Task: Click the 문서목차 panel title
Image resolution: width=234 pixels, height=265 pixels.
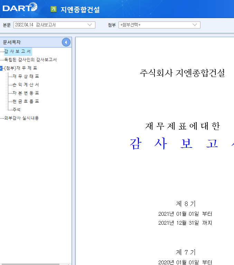Action: click(12, 42)
